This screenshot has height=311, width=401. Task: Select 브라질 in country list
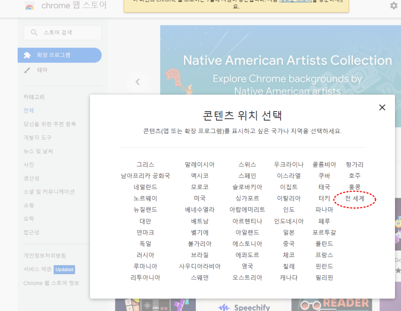click(x=200, y=255)
